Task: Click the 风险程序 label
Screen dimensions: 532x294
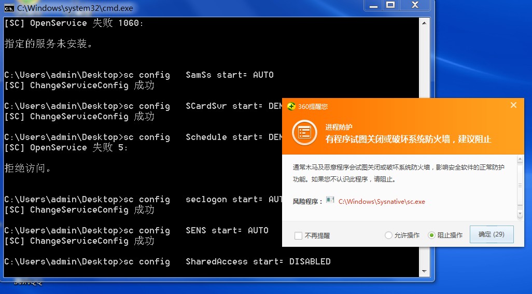Action: pos(307,202)
